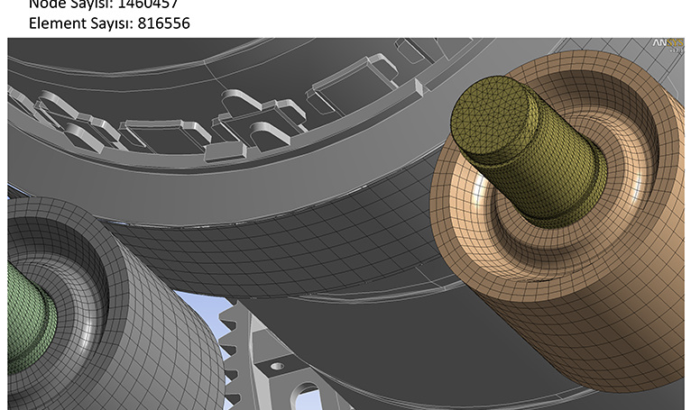The width and height of the screenshot is (691, 410).
Task: Click the Node Sayısı text line
Action: tap(104, 5)
